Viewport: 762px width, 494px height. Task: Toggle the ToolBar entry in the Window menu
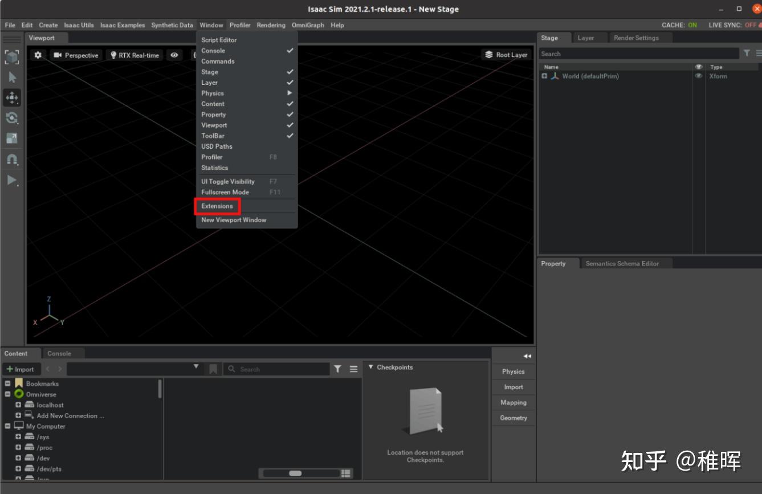290,136
